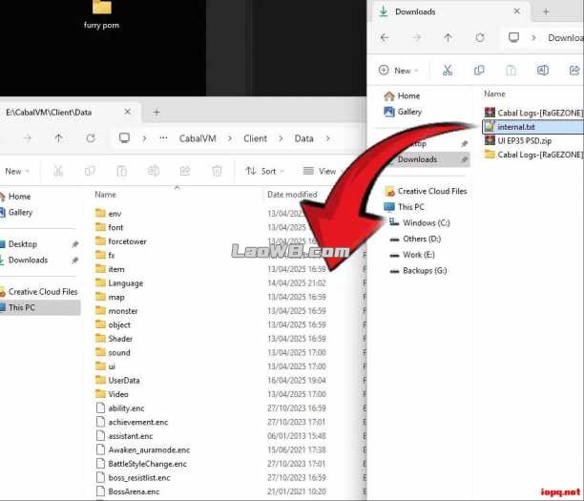Viewport: 584px width, 501px height.
Task: Select Downloads in Downloads window sidebar
Action: pos(424,159)
